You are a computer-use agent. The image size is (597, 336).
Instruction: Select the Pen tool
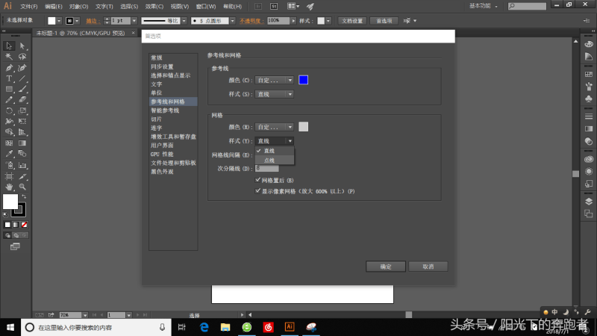click(9, 68)
